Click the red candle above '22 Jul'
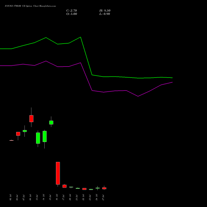This screenshot has height=207, width=207. click(x=84, y=189)
